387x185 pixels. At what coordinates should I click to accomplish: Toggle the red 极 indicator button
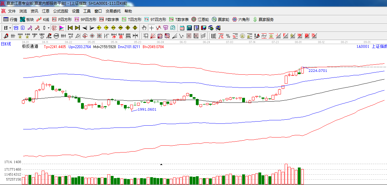point(54,28)
